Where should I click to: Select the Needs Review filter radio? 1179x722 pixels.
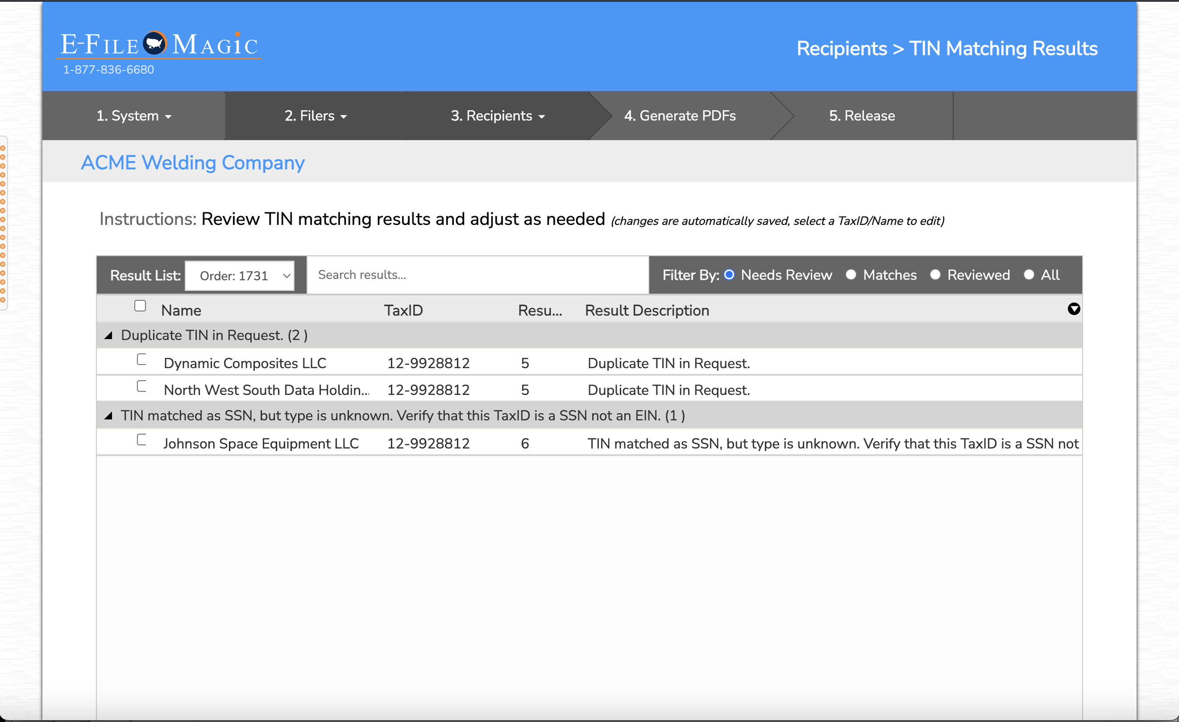[x=729, y=275]
